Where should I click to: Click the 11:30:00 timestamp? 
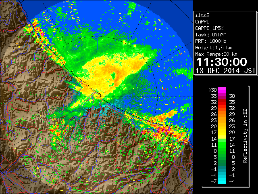coord(222,62)
